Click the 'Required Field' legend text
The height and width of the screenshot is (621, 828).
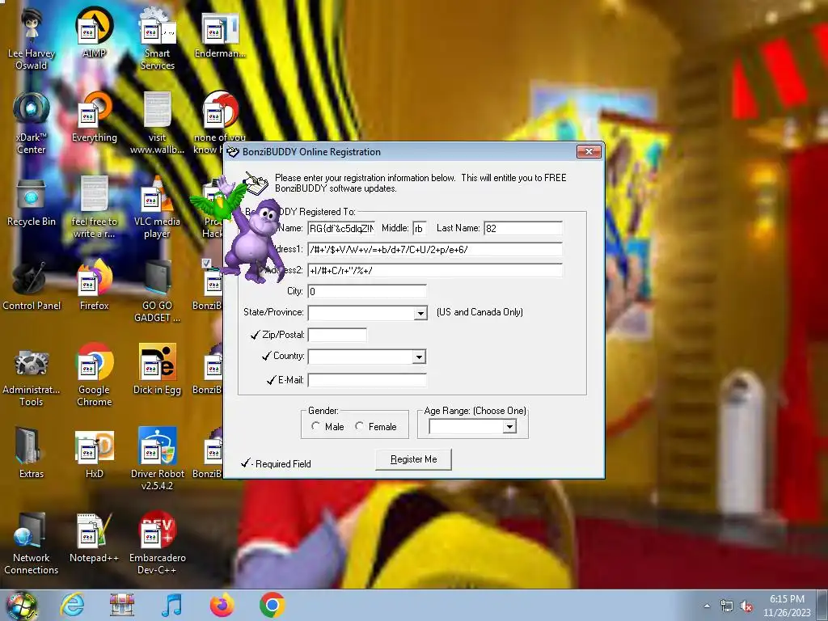pos(283,463)
